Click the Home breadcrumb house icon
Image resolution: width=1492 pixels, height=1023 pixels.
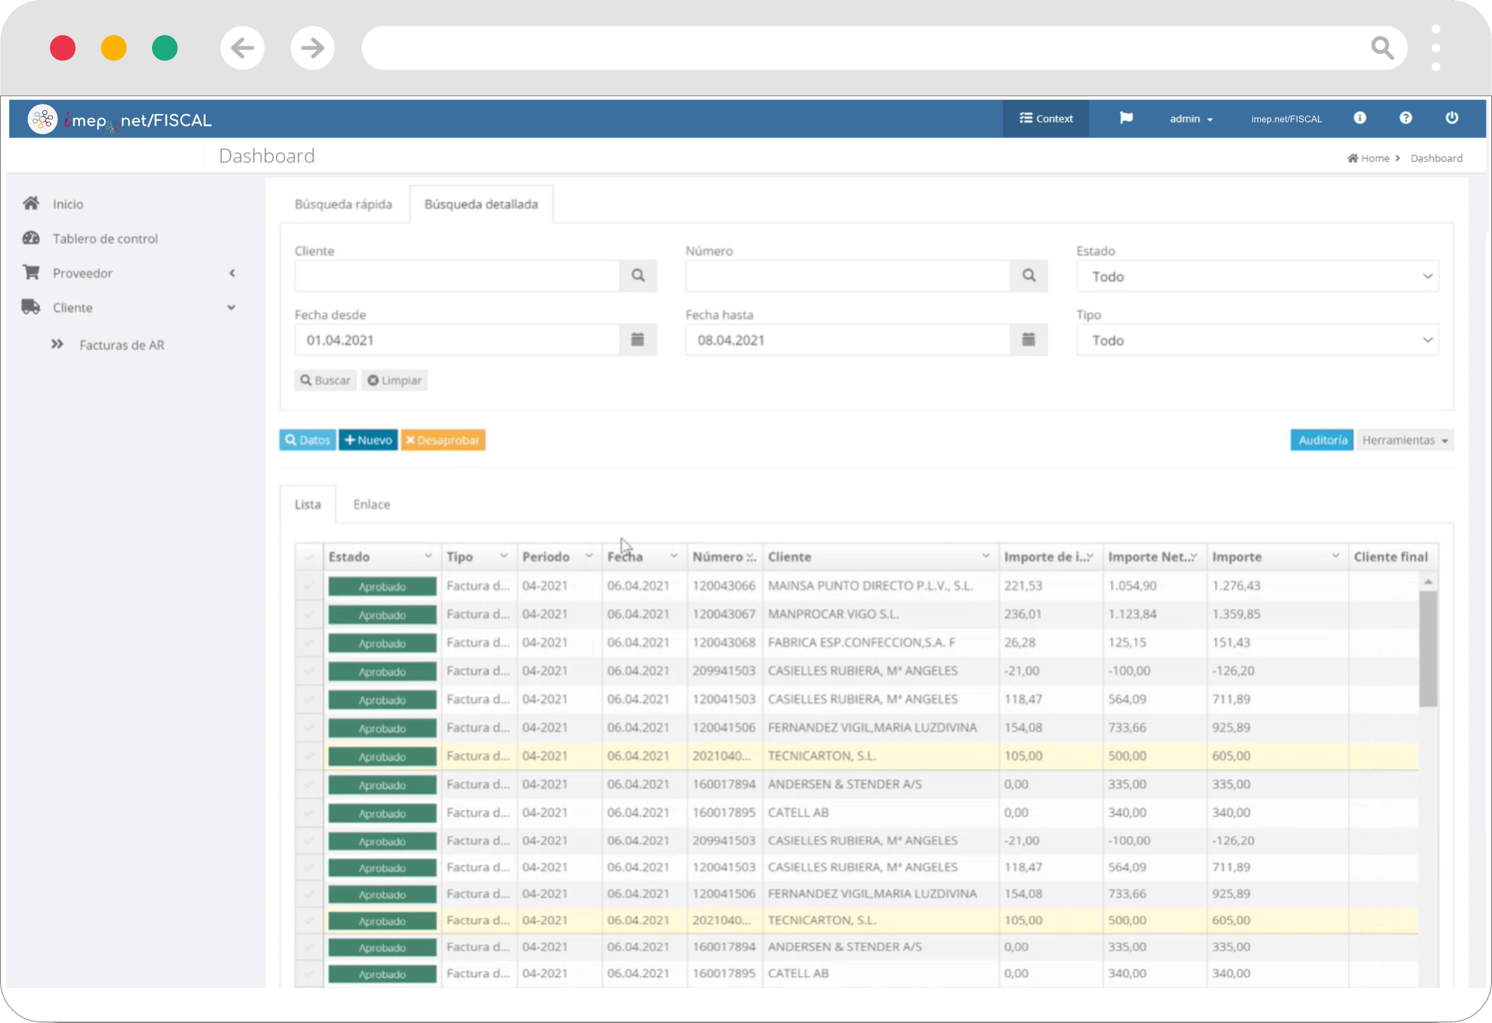point(1352,158)
